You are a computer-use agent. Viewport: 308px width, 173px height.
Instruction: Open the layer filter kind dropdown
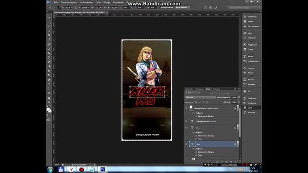tap(192, 93)
